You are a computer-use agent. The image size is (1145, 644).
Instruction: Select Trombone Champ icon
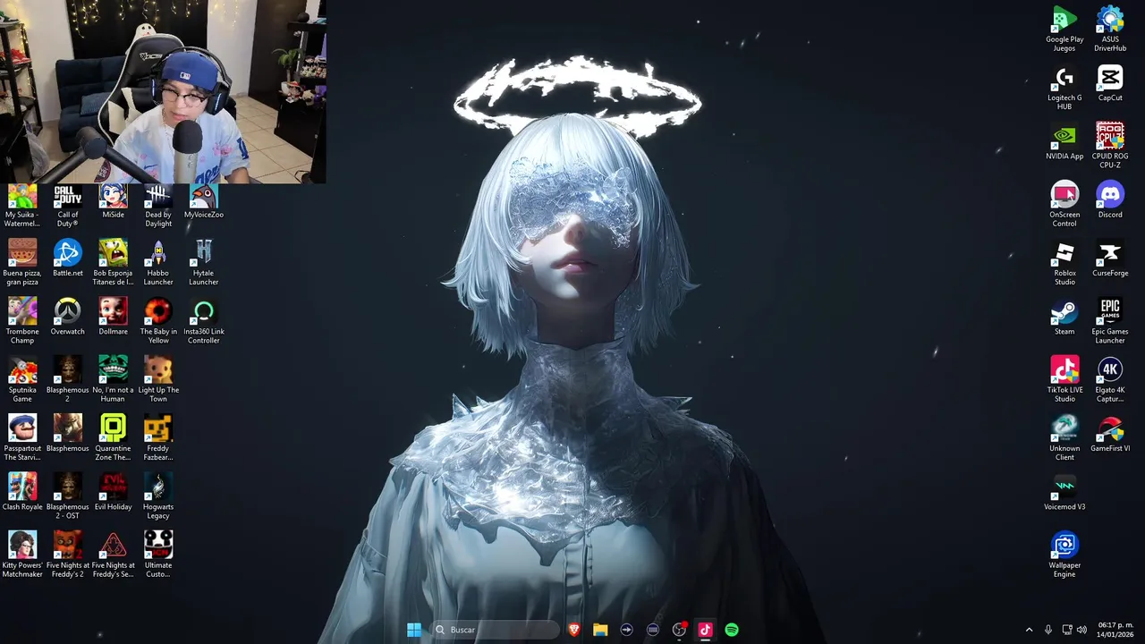tap(22, 322)
